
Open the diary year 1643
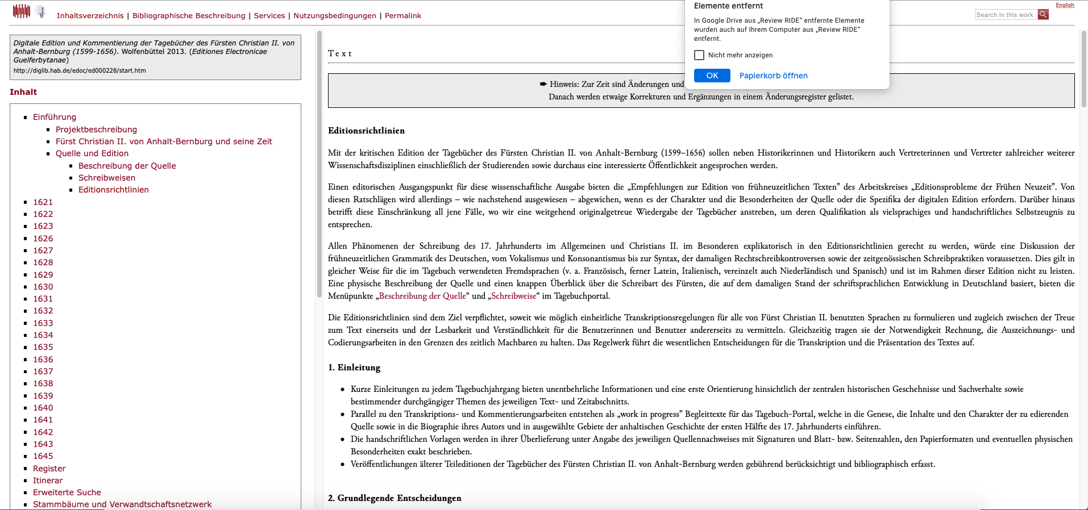click(43, 444)
